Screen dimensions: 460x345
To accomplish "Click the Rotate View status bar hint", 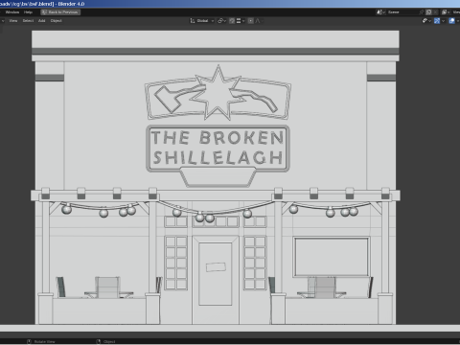I will pos(41,341).
